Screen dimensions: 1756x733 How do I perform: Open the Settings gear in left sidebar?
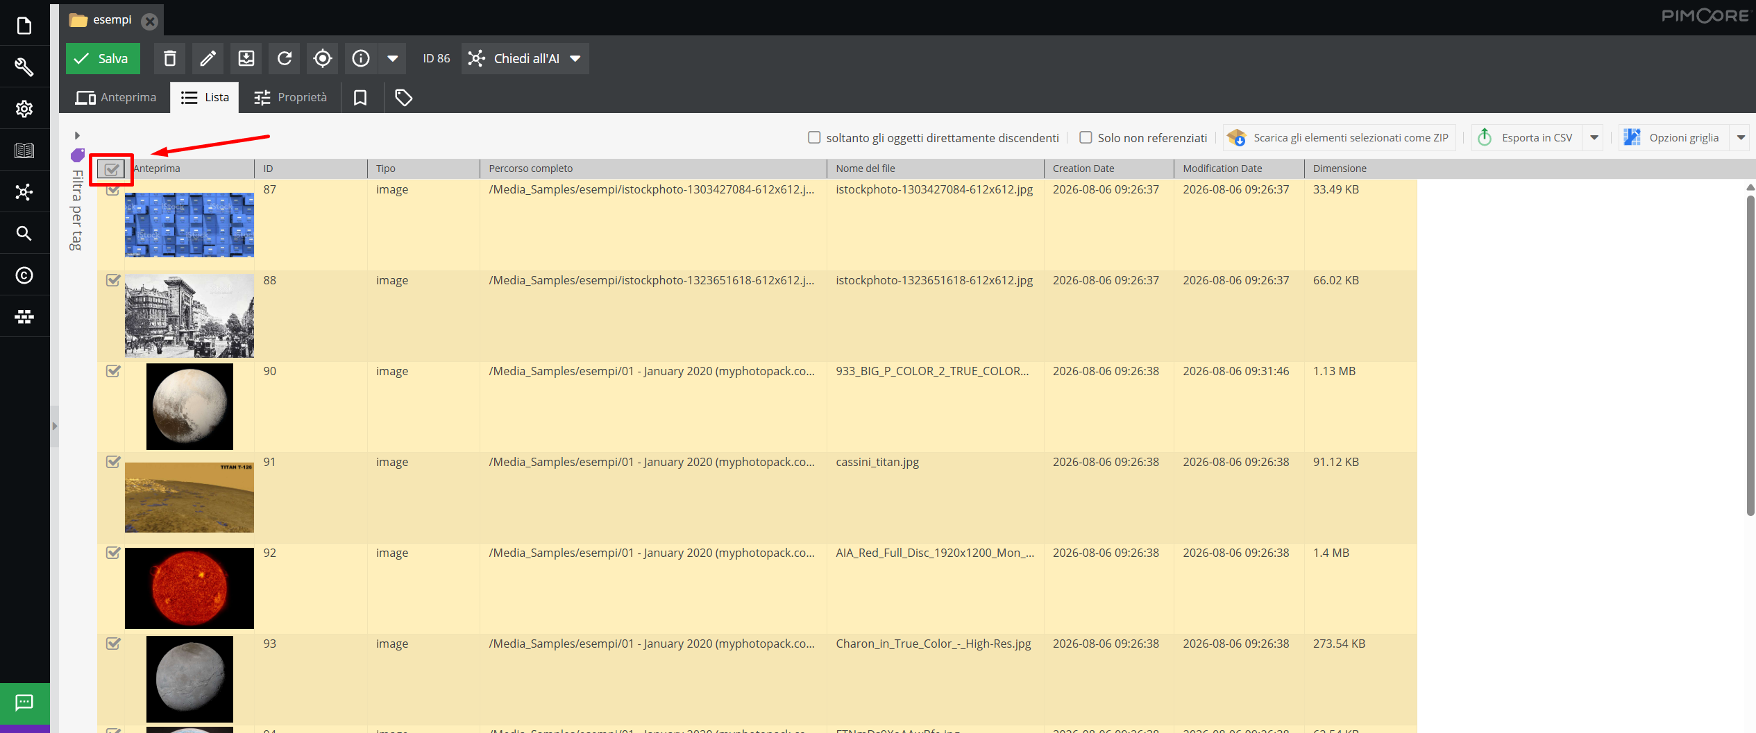click(x=24, y=109)
